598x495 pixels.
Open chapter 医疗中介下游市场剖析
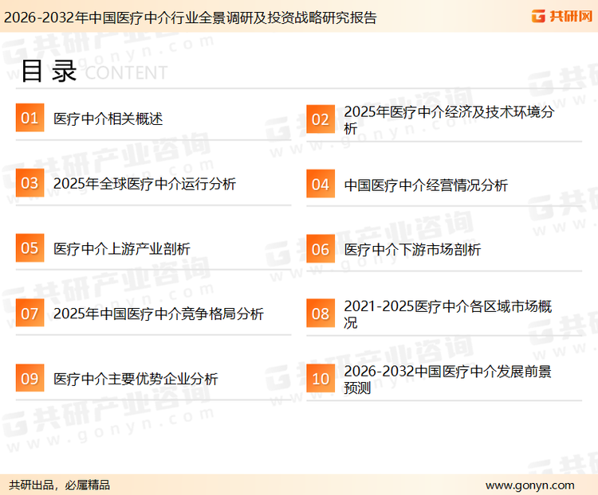coord(412,250)
